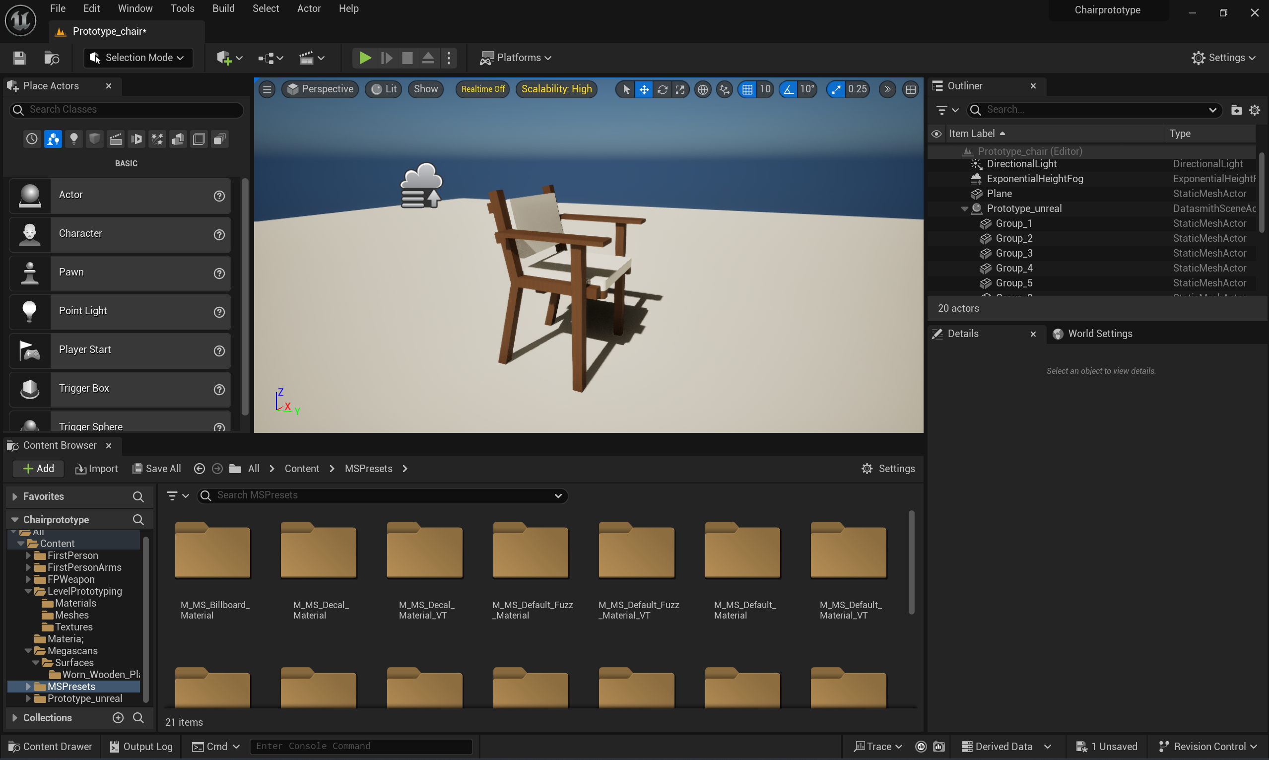Click the Stop simulation square button

point(407,58)
